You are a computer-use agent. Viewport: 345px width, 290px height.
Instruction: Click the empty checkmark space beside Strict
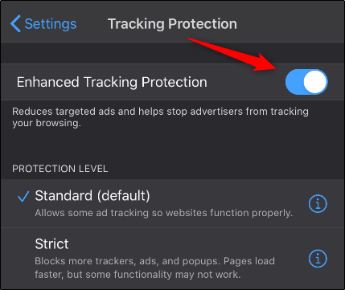(x=23, y=244)
